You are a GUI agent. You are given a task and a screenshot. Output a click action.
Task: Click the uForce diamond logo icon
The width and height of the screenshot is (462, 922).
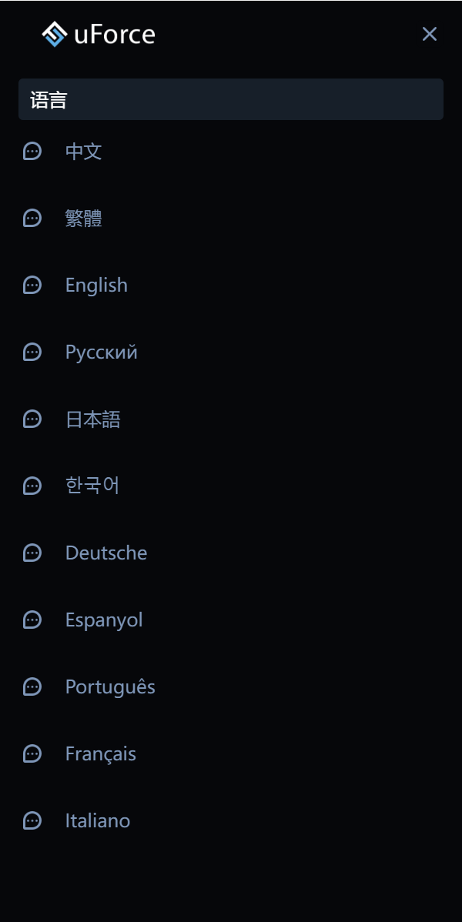(54, 34)
